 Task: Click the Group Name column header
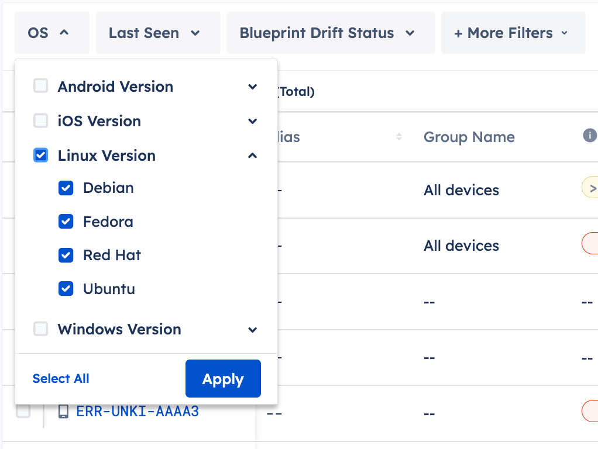[x=469, y=137]
